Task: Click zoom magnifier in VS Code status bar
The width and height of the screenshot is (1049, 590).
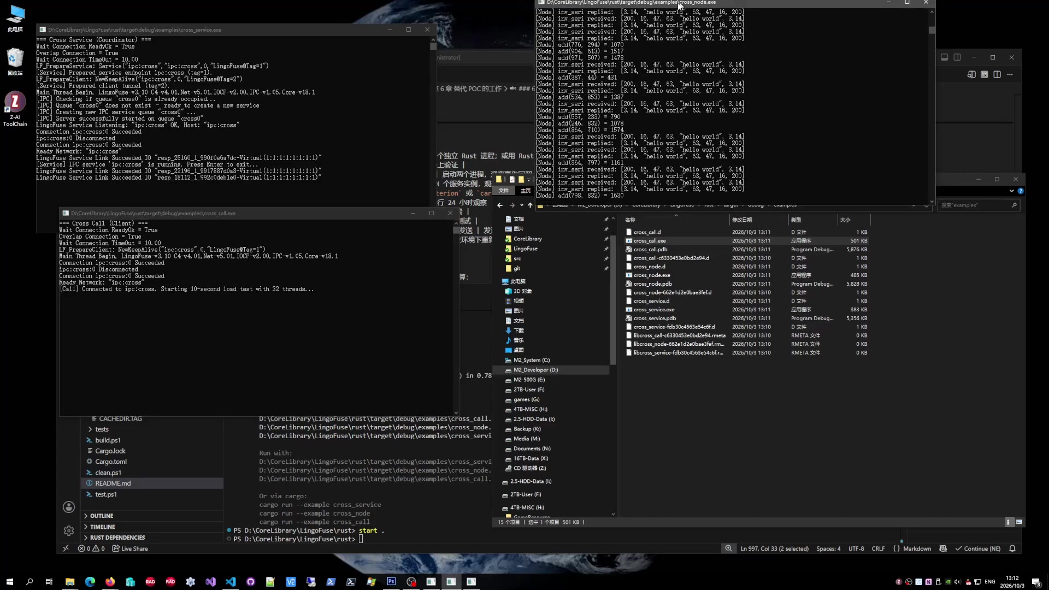Action: click(x=728, y=548)
